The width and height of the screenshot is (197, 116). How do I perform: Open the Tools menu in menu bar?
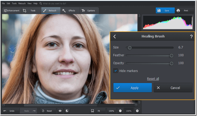point(14,3)
